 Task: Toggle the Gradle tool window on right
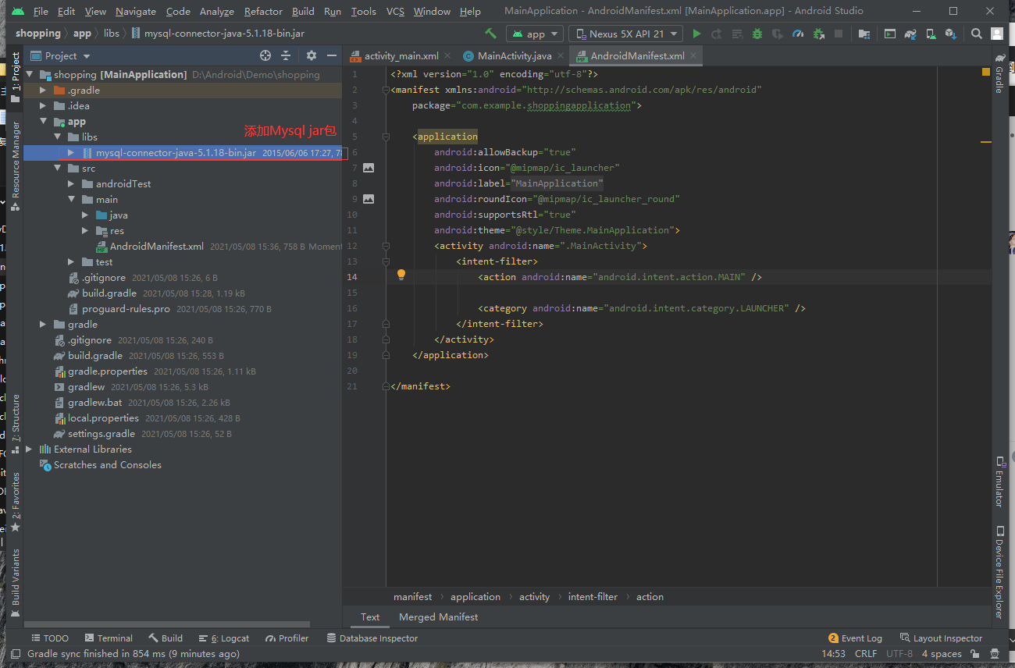(x=999, y=74)
